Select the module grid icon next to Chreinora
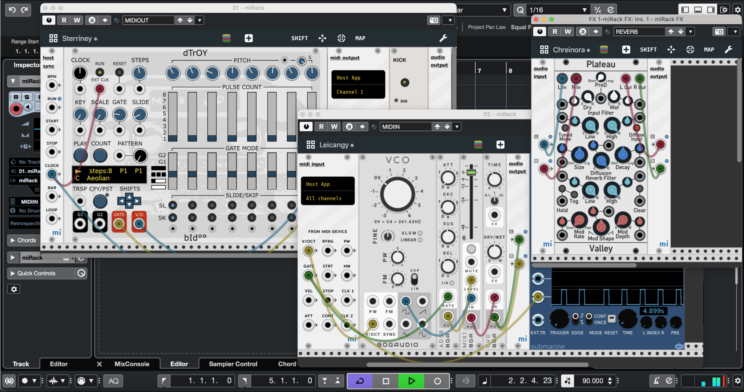744x392 pixels. click(x=544, y=49)
